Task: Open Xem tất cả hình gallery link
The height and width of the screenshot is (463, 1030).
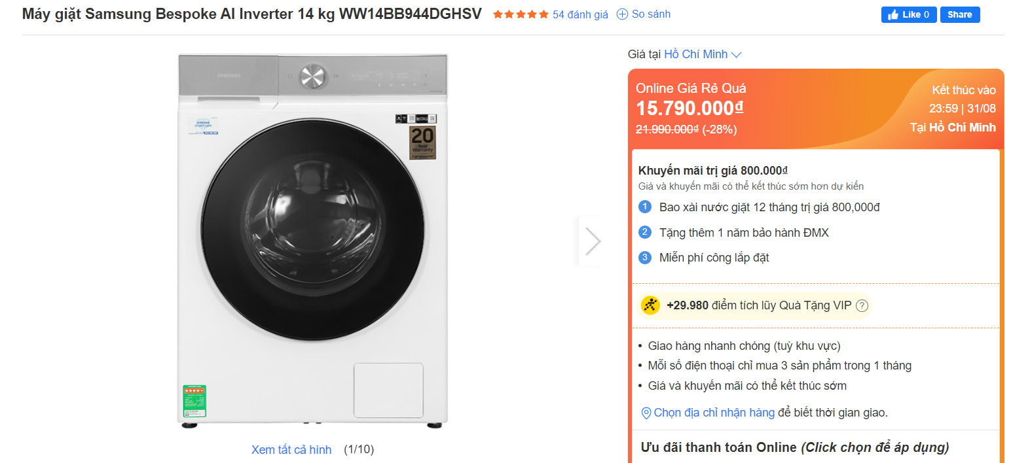Action: click(291, 449)
